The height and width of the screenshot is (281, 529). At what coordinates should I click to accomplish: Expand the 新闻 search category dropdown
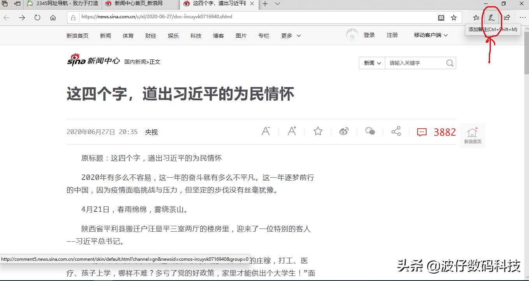click(371, 63)
